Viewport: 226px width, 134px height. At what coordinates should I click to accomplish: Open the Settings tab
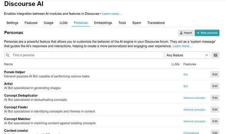pos(12,23)
